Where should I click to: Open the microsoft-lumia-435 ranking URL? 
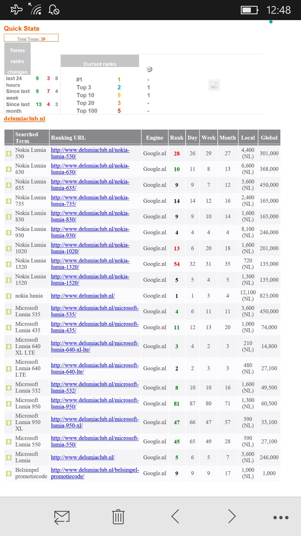pyautogui.click(x=95, y=327)
